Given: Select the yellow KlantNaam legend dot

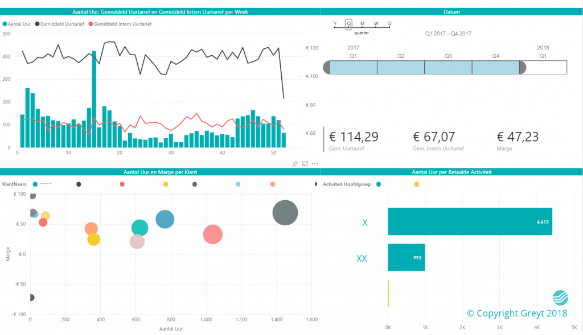Looking at the screenshot, I should coord(165,184).
